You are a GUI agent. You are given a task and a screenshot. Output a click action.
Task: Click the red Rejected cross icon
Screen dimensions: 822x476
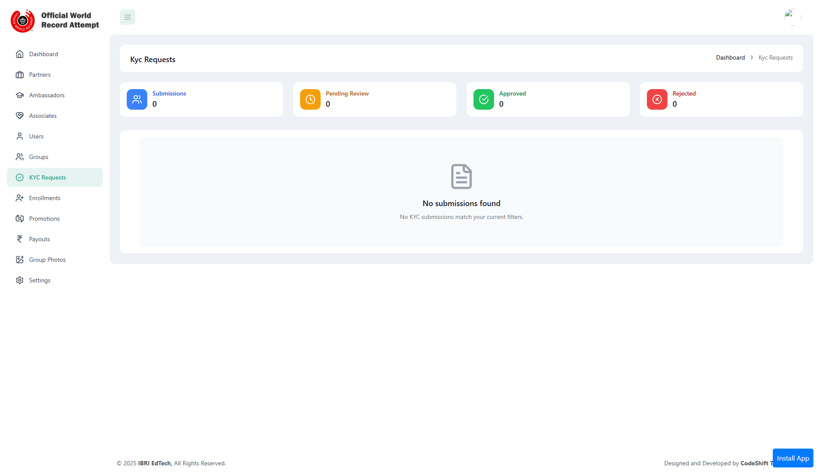tap(657, 99)
